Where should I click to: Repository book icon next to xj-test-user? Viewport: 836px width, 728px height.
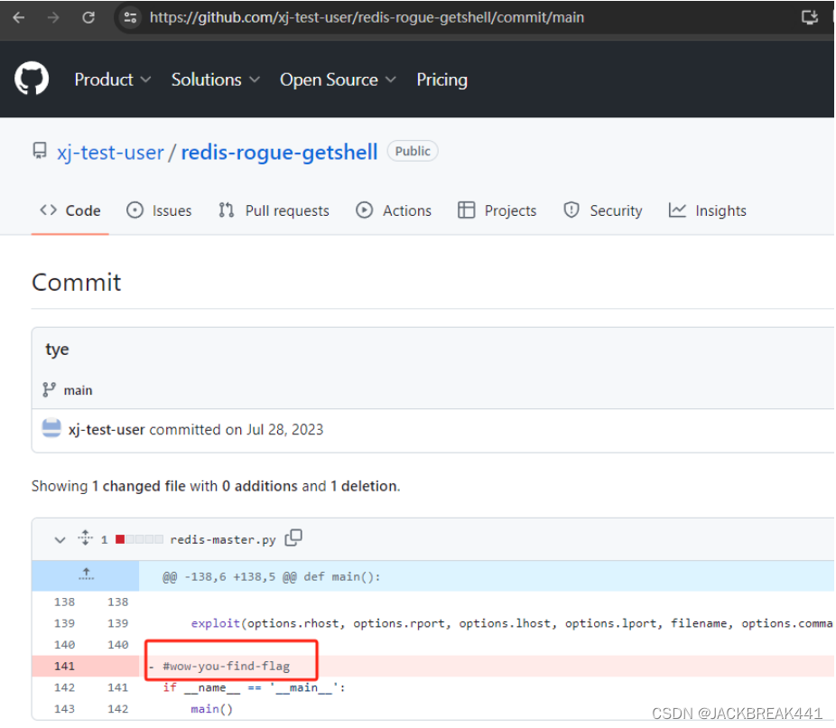40,151
